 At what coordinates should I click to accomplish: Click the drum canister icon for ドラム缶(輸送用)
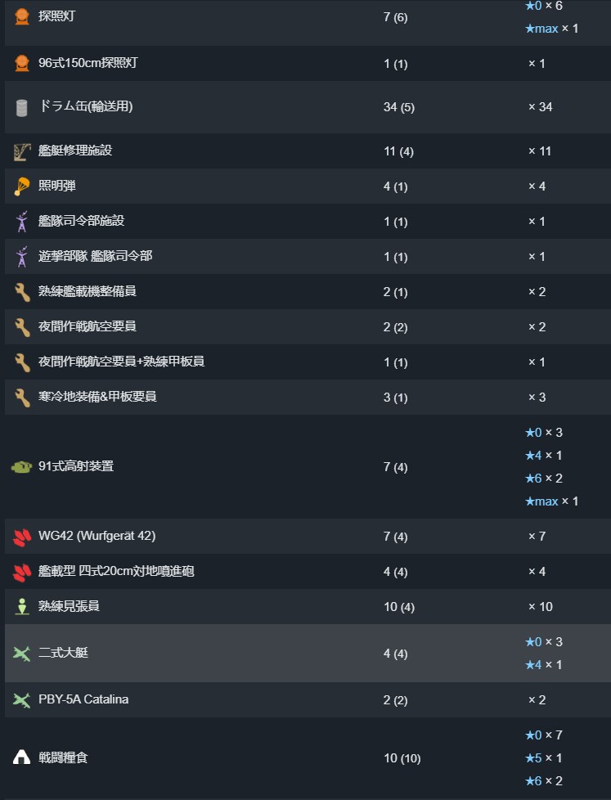(22, 107)
